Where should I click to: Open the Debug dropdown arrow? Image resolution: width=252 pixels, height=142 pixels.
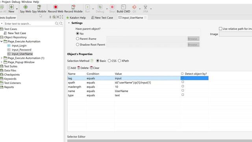pyautogui.click(x=107, y=9)
